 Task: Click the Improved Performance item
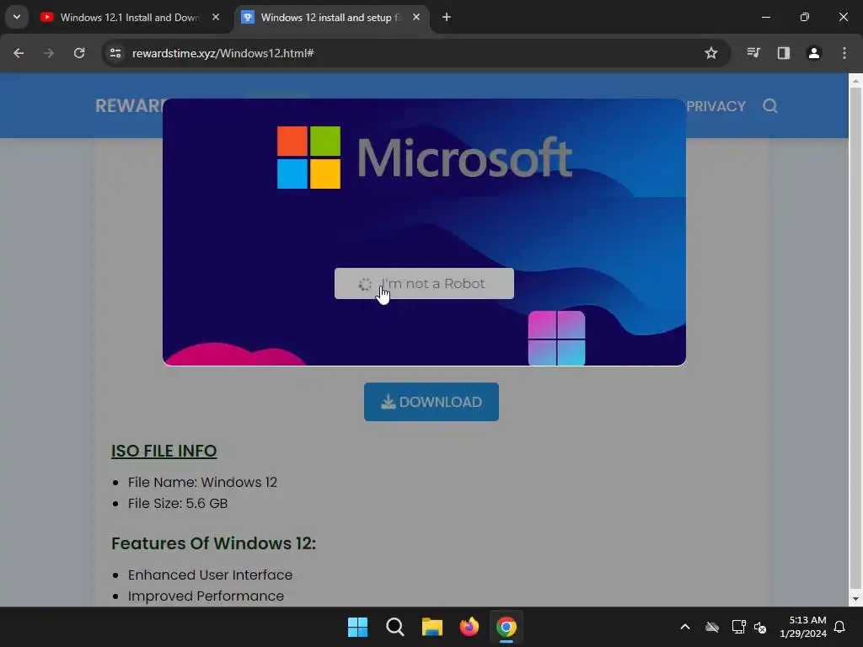pos(206,596)
